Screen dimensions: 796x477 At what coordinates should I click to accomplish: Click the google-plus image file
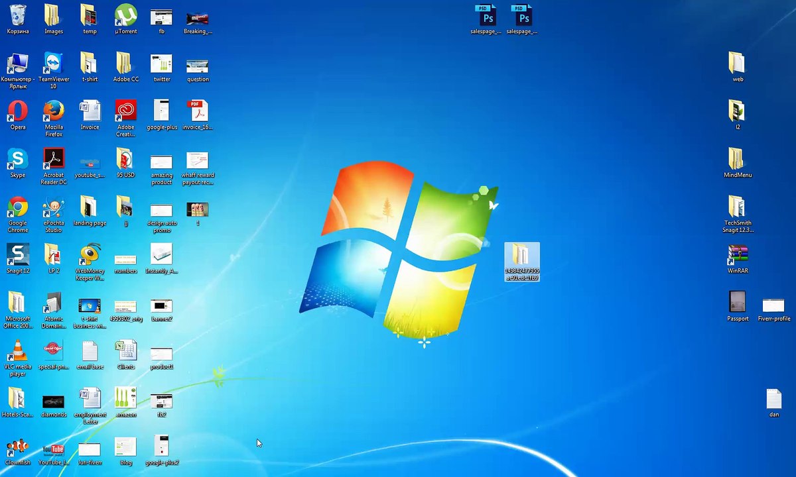(x=161, y=115)
